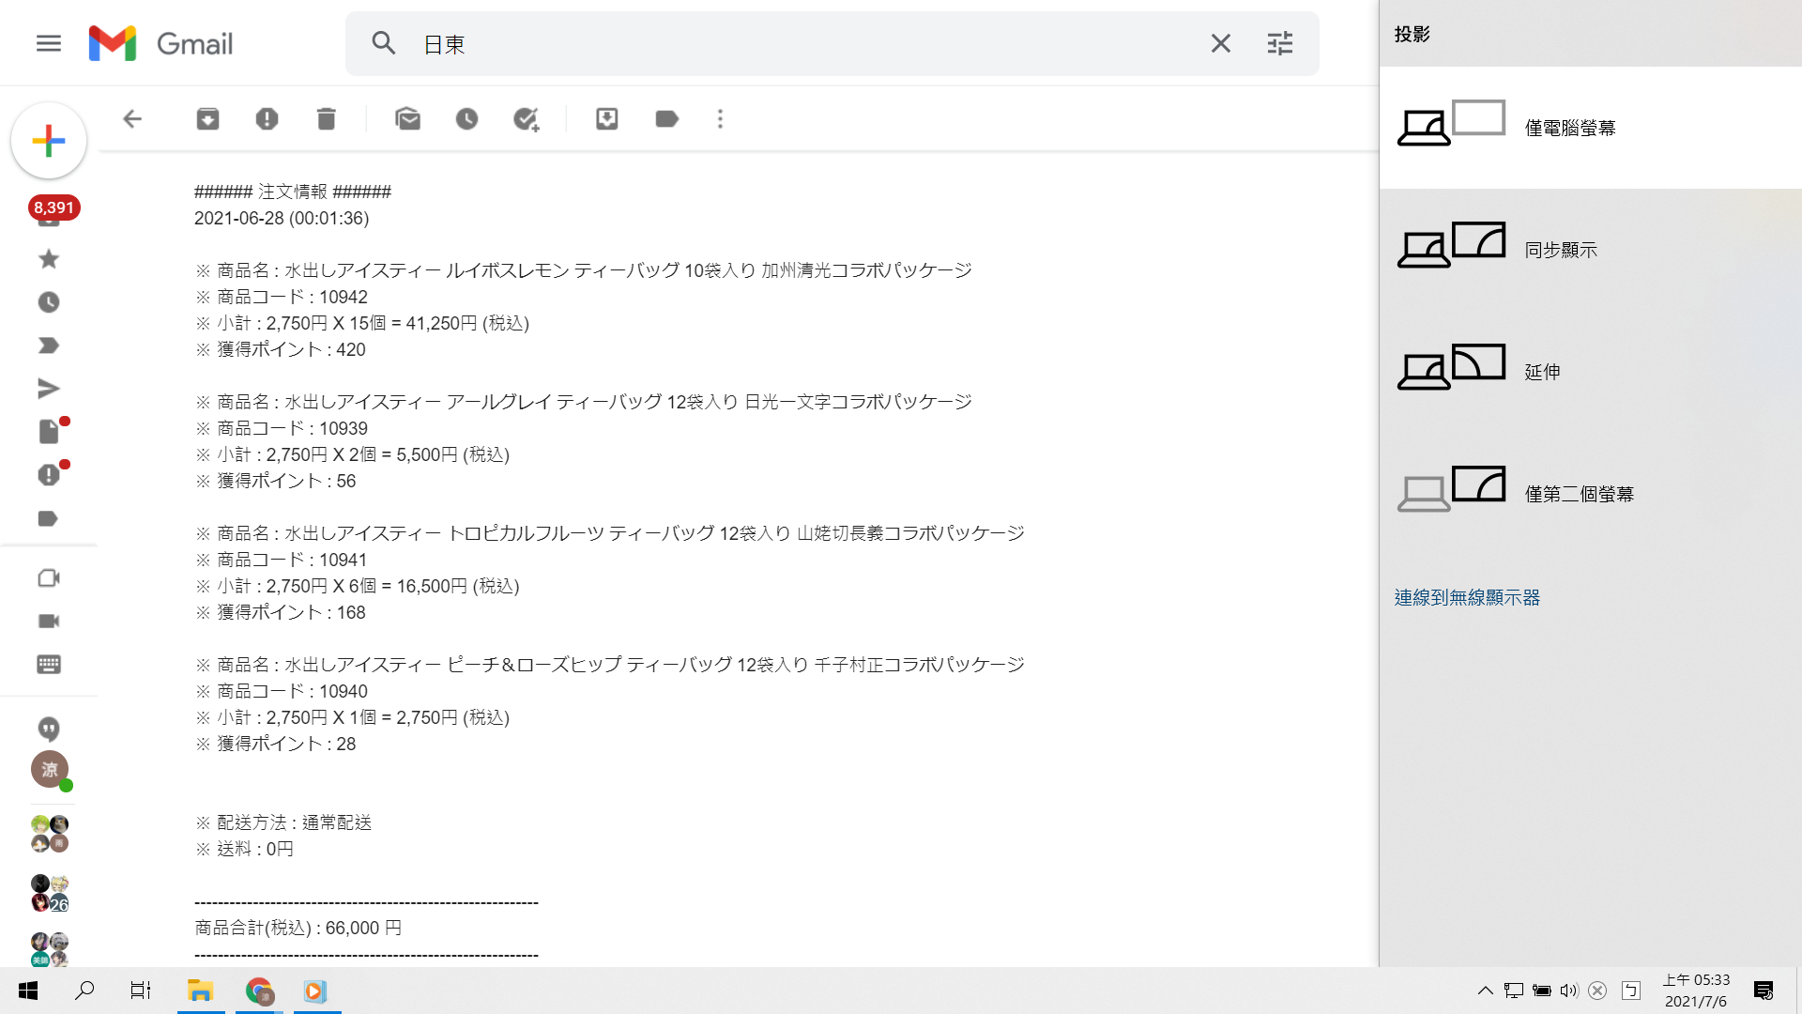Click into the search field containing 日東

[x=807, y=44]
